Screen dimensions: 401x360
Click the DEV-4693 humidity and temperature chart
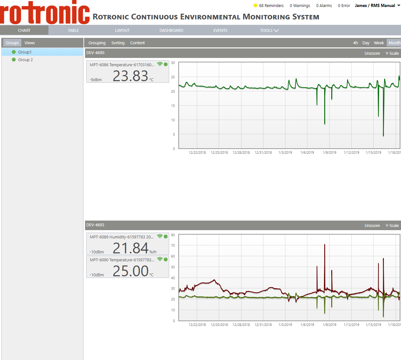click(x=289, y=278)
